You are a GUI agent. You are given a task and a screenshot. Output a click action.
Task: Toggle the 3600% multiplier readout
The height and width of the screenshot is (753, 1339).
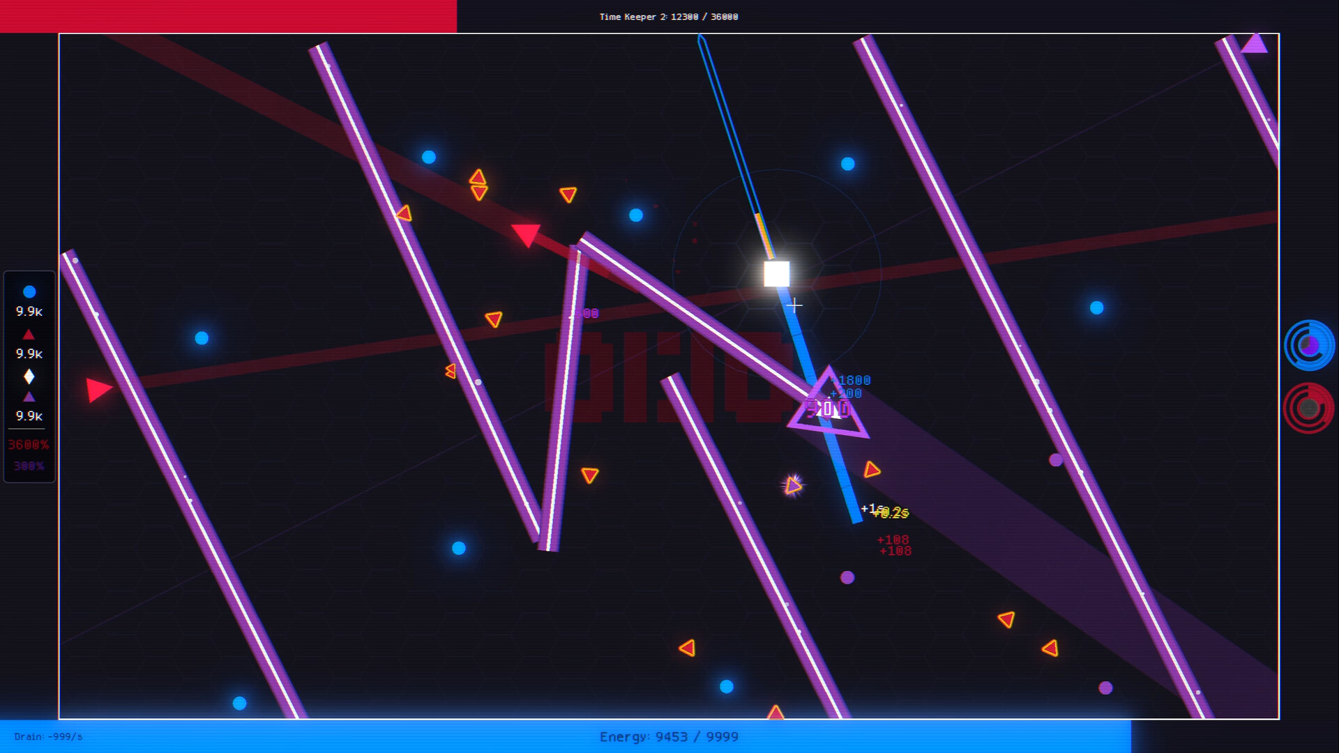28,444
